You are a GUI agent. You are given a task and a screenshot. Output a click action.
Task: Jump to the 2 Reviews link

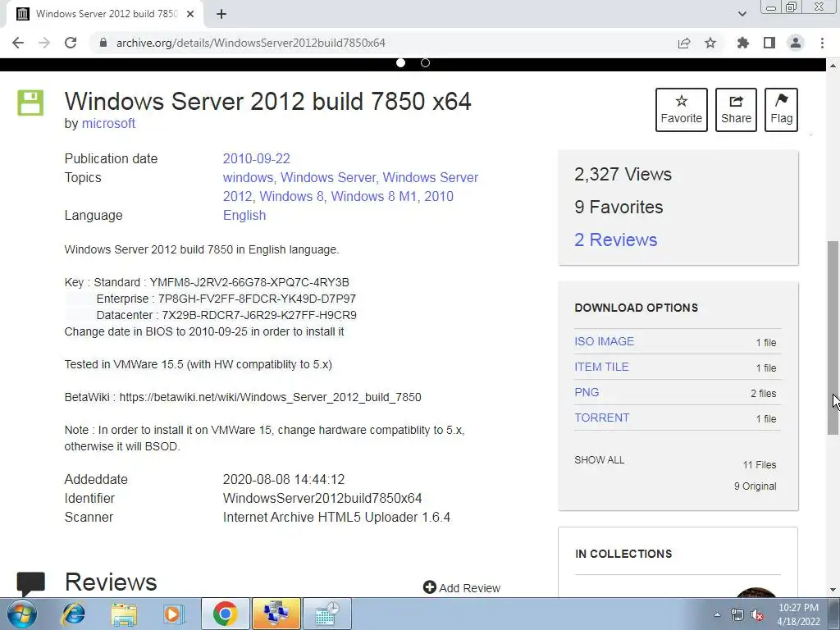click(615, 240)
